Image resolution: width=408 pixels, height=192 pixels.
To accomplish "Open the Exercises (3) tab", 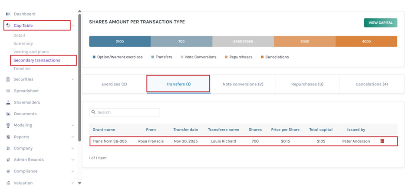I will (114, 84).
